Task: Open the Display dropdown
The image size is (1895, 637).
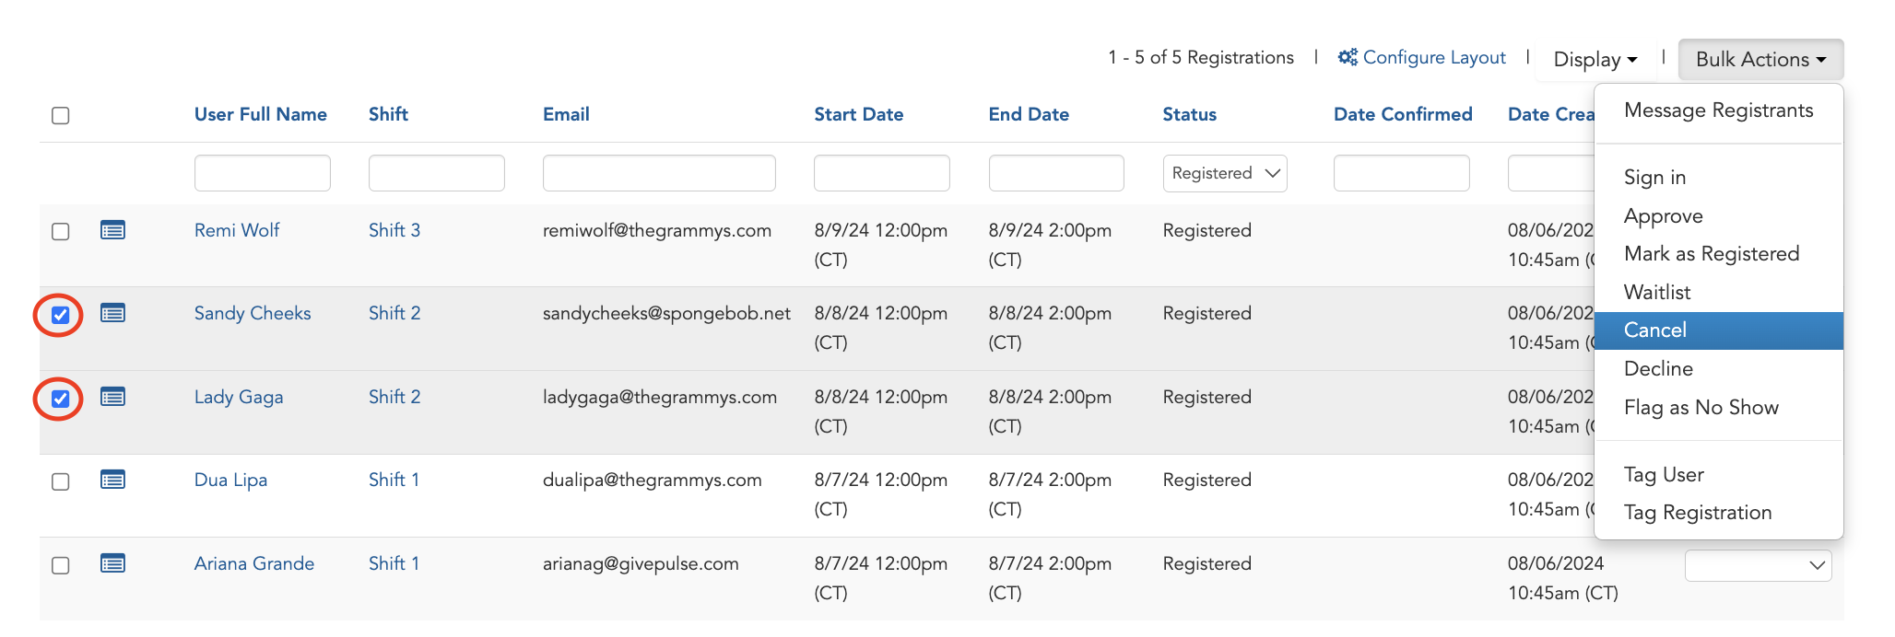Action: coord(1595,59)
